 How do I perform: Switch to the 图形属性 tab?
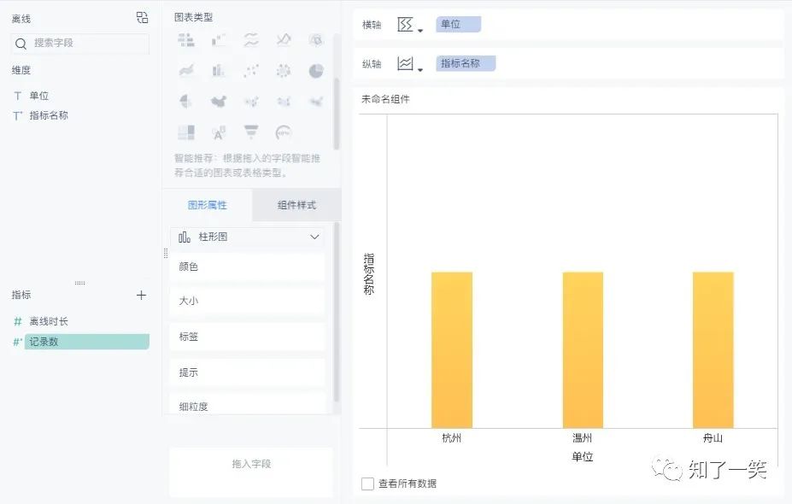207,205
